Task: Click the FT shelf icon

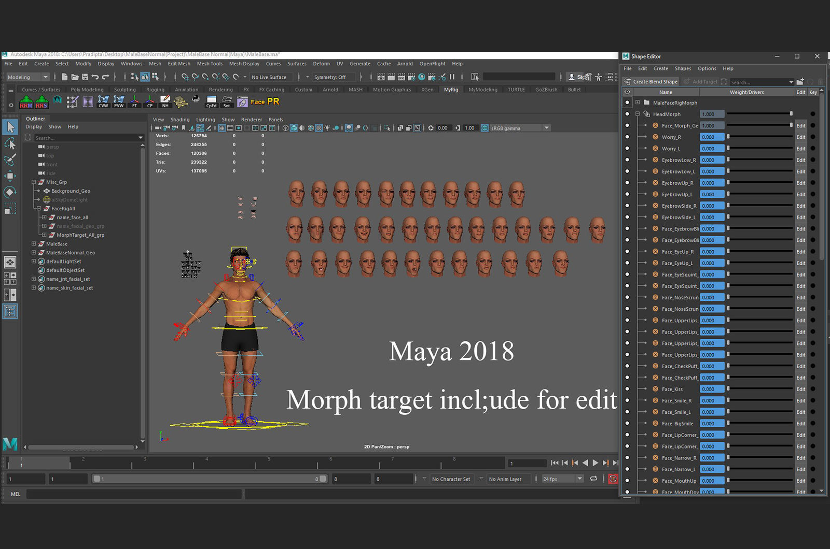Action: (x=134, y=102)
